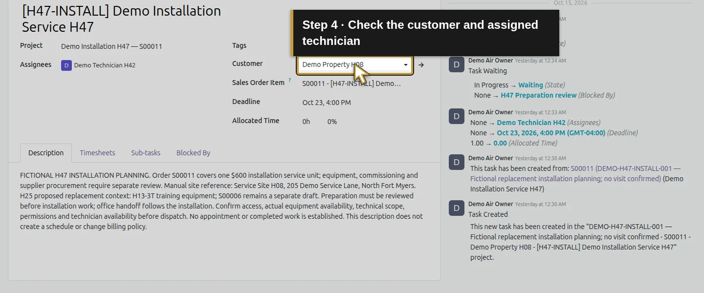The image size is (704, 293).
Task: Open the Blocked By tab
Action: coord(193,153)
